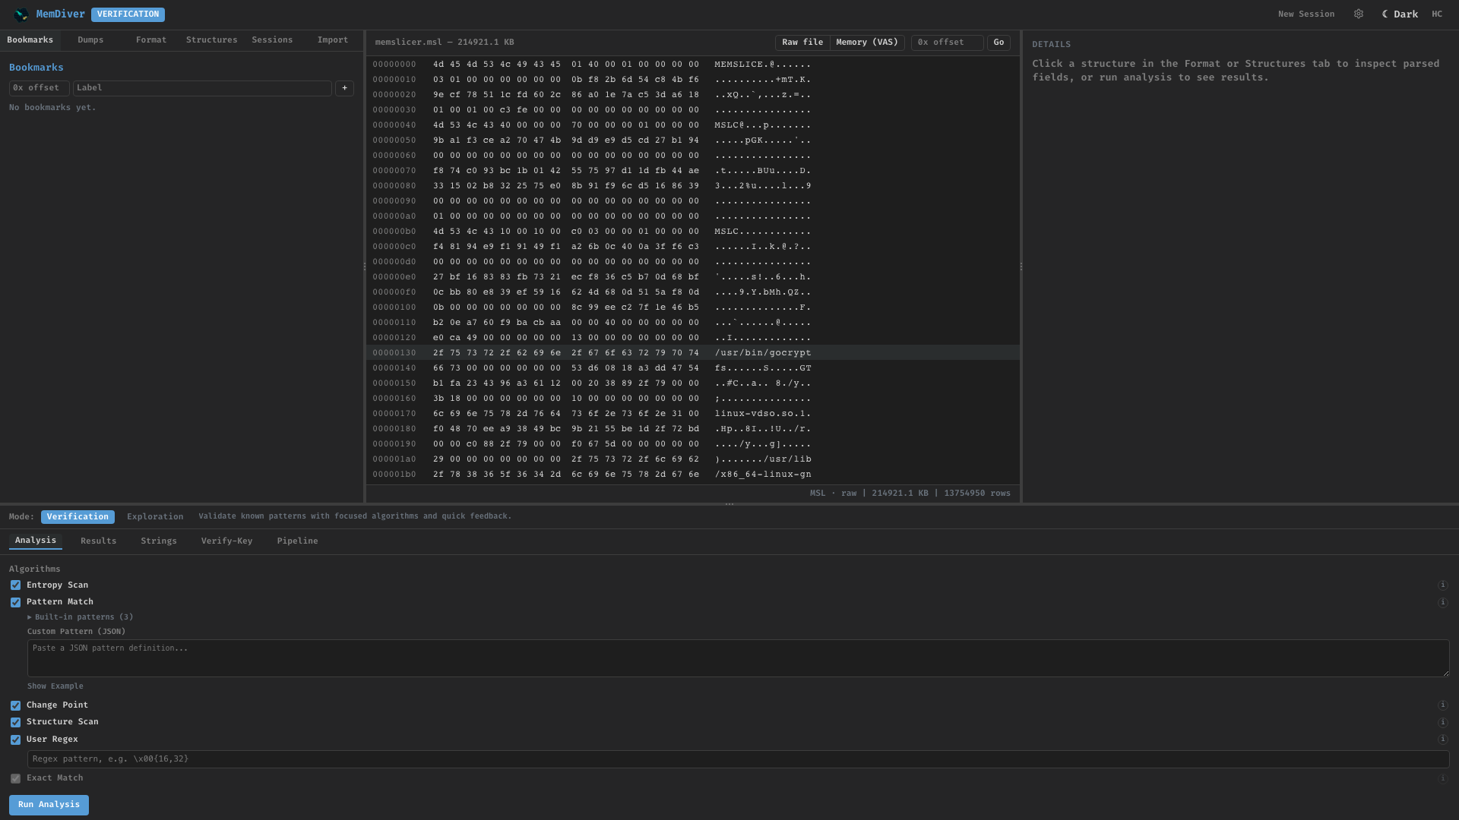The image size is (1459, 820).
Task: Click the Regex pattern input field
Action: [739, 759]
